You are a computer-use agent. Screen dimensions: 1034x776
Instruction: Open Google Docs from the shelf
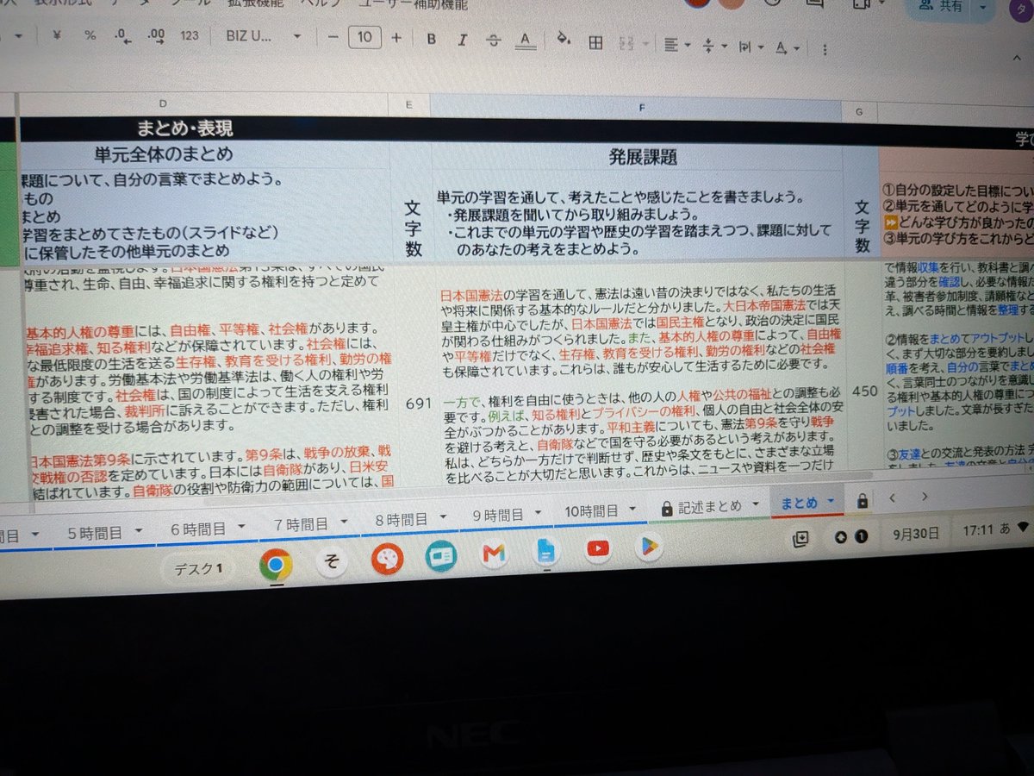[545, 553]
